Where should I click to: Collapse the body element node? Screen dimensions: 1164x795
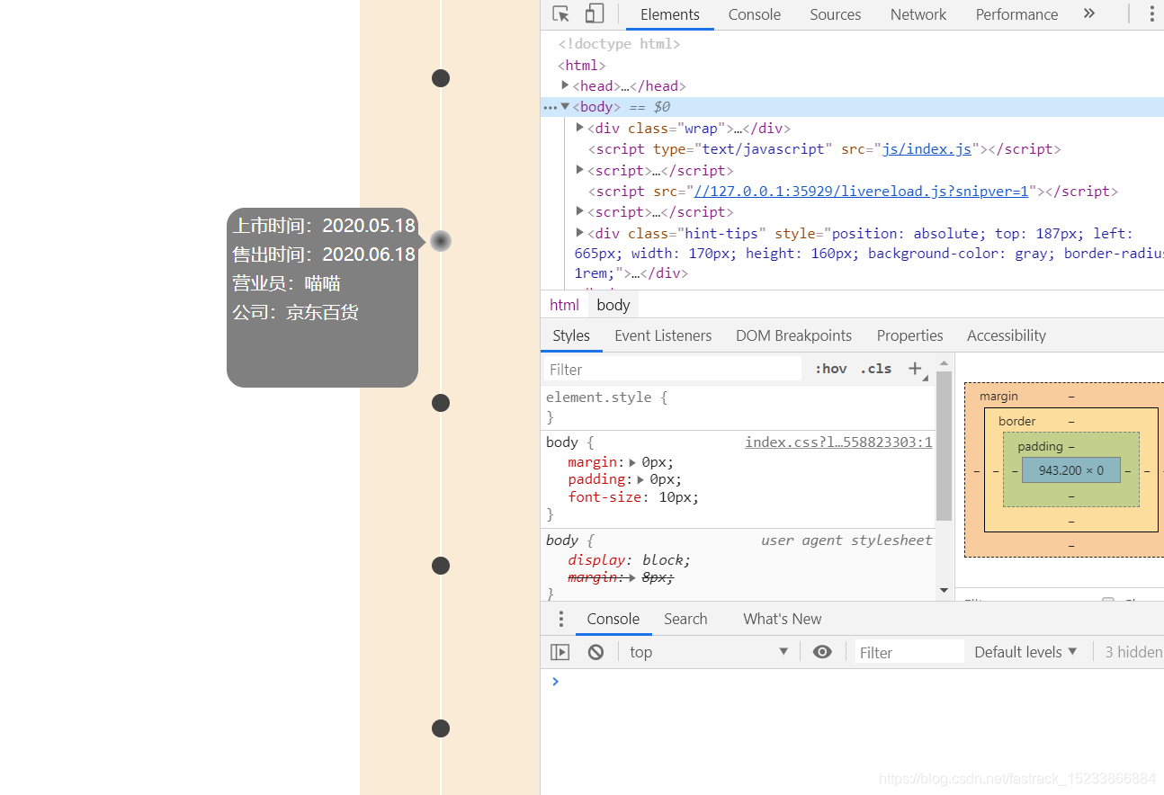(x=565, y=106)
